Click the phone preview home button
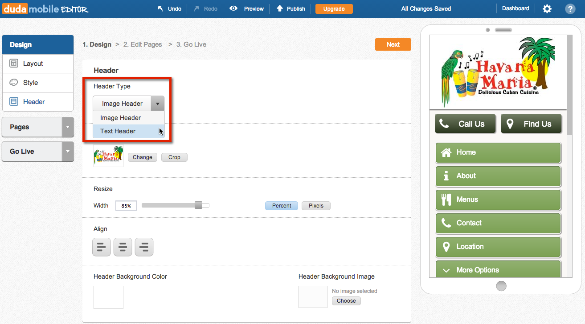Screen dimensions: 585x324 coord(501,286)
